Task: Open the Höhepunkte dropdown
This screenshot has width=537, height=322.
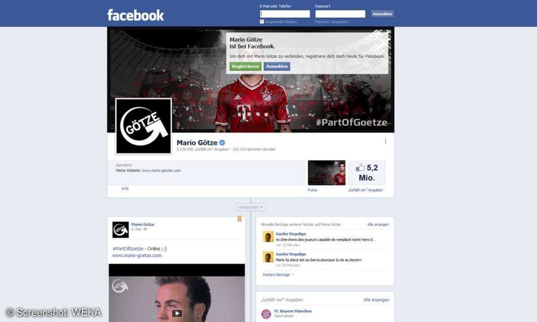Action: pyautogui.click(x=251, y=207)
